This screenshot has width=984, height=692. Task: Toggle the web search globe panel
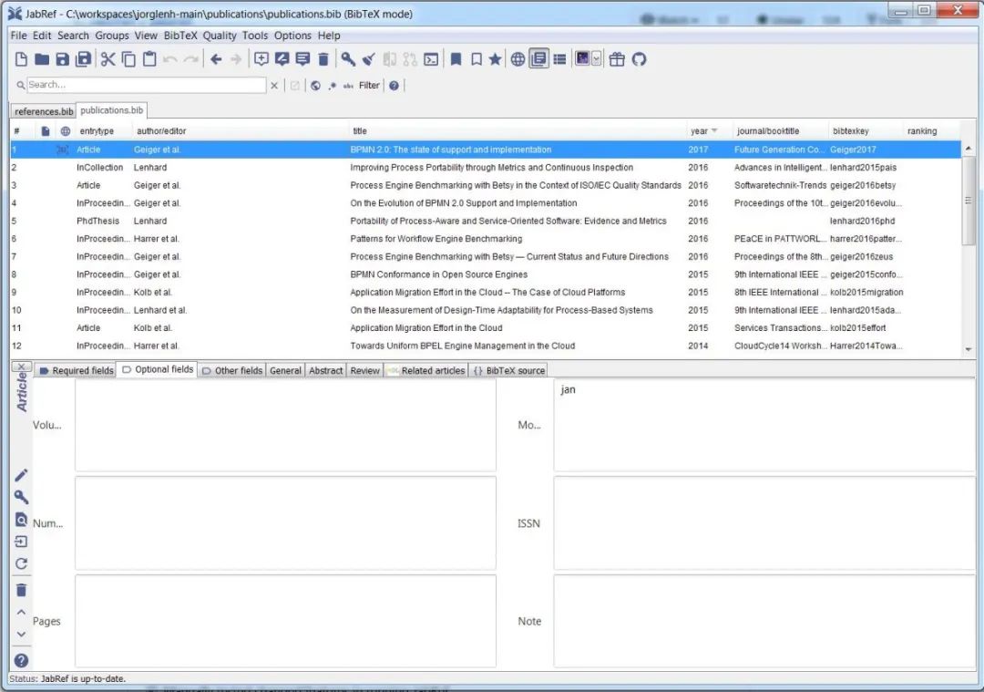pos(518,59)
